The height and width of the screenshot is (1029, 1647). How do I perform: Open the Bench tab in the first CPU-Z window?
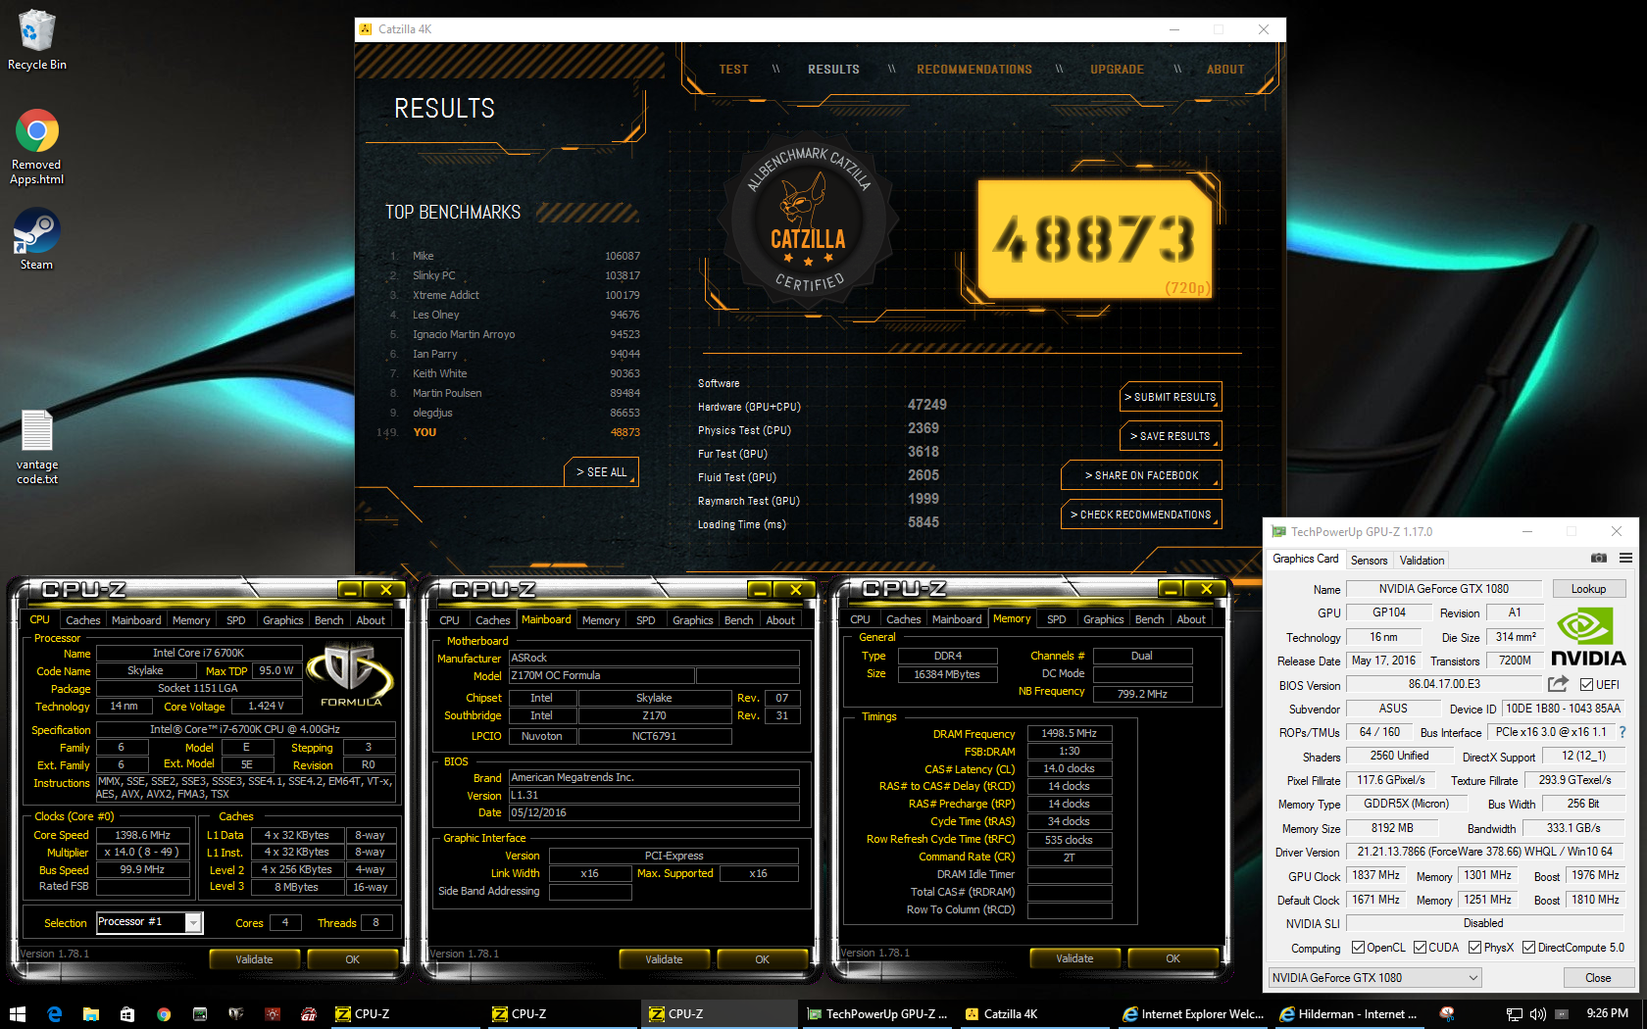point(329,620)
